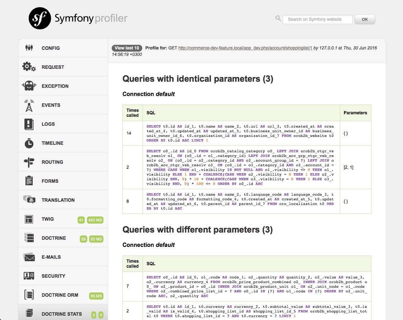Screen dimensions: 403x320
Task: Open the profiled shoppinglist URL link
Action: click(x=245, y=48)
